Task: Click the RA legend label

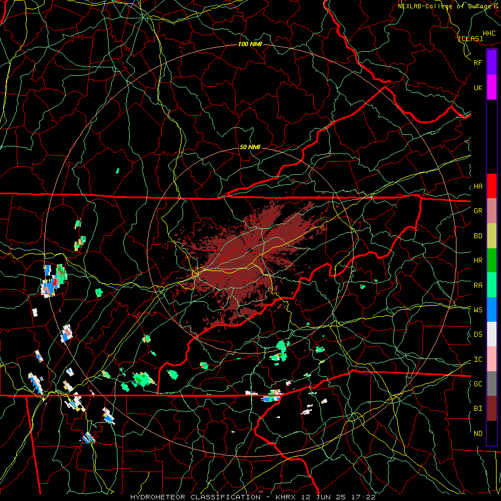Action: 478,286
